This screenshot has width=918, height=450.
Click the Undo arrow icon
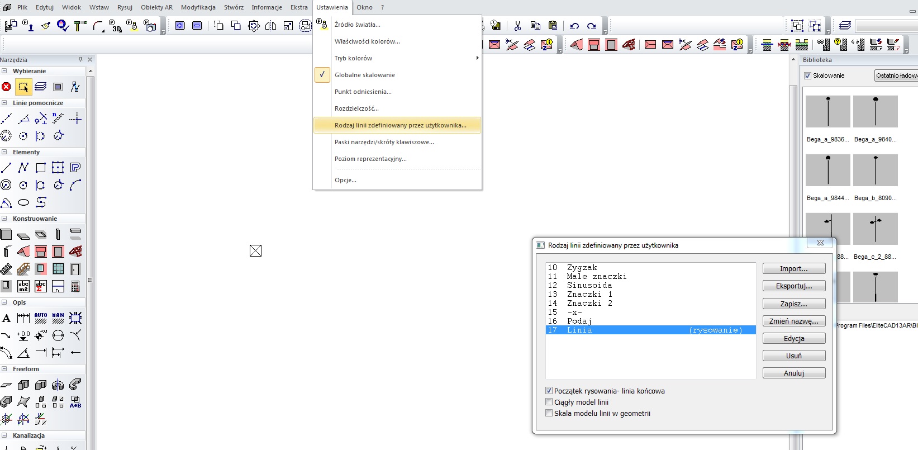(x=574, y=26)
